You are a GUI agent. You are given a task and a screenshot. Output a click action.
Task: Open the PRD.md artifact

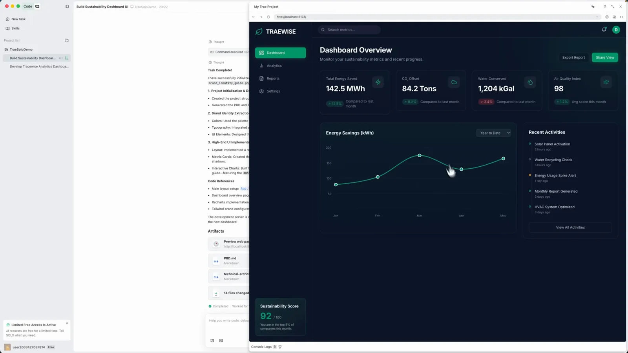[x=229, y=260]
